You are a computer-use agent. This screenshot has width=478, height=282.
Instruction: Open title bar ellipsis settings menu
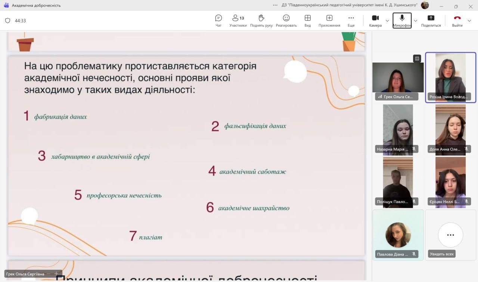pyautogui.click(x=275, y=5)
